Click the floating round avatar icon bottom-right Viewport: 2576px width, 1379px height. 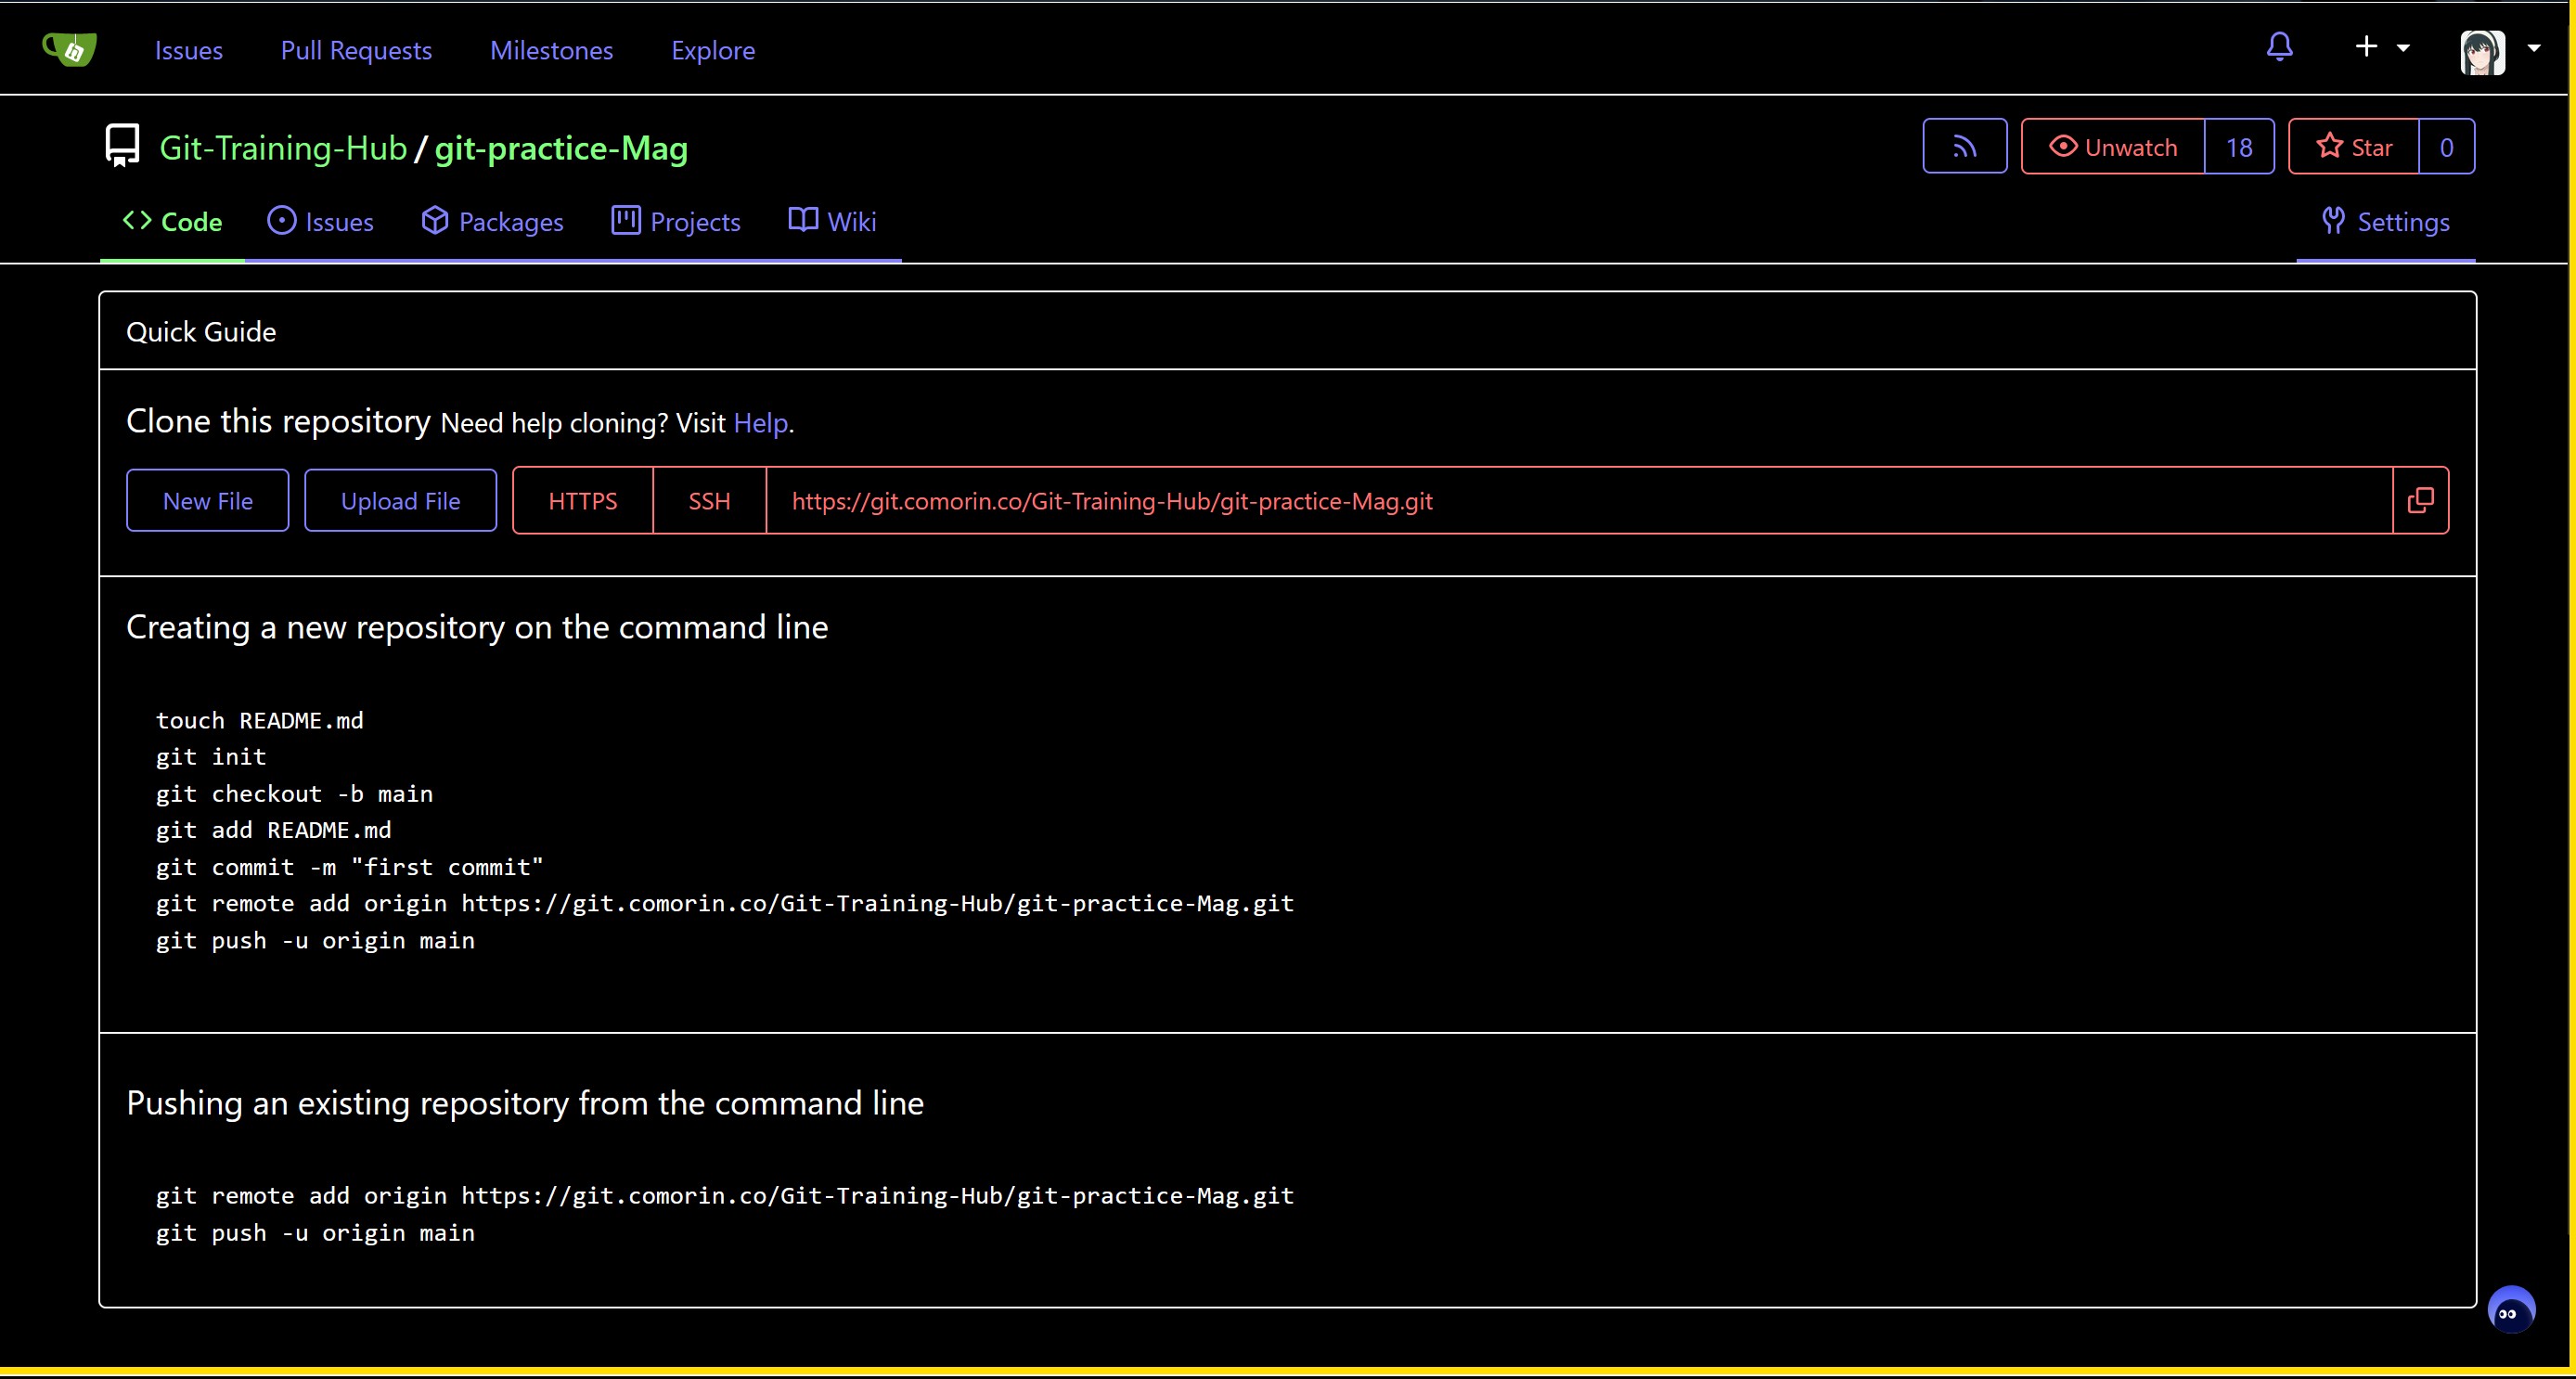coord(2510,1311)
